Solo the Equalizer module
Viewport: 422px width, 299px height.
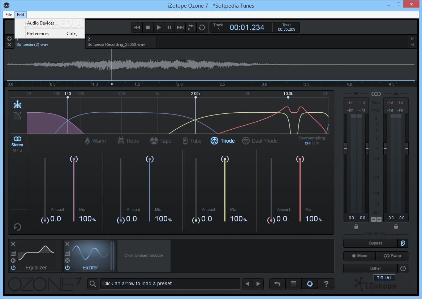coord(13,261)
